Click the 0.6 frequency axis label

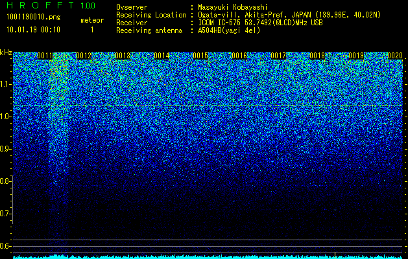(x=5, y=246)
